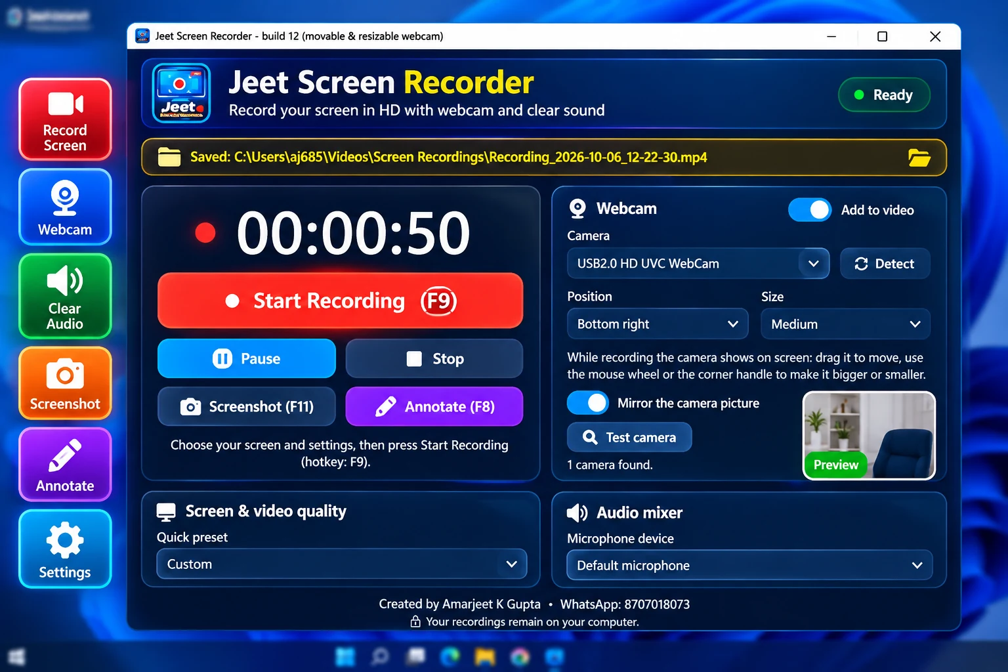
Task: Click the '1 camera found.' status text
Action: click(x=610, y=465)
